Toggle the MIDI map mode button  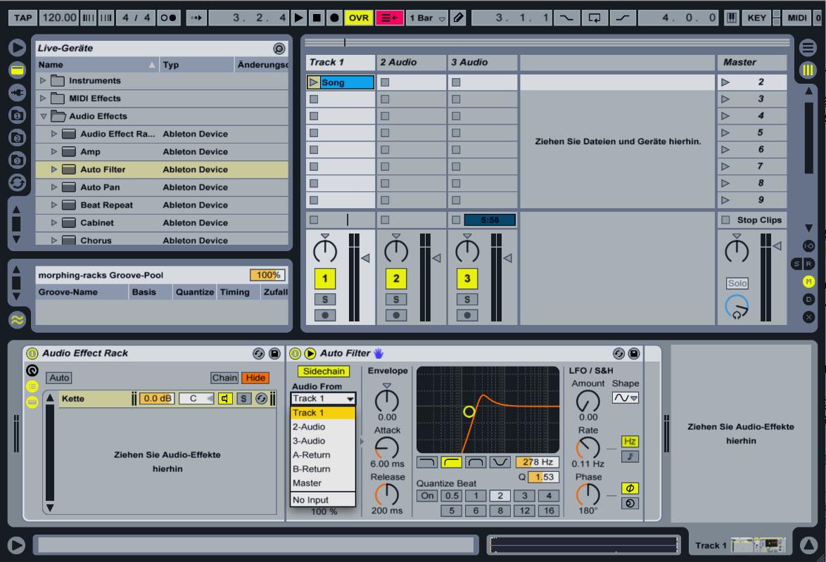click(x=797, y=18)
